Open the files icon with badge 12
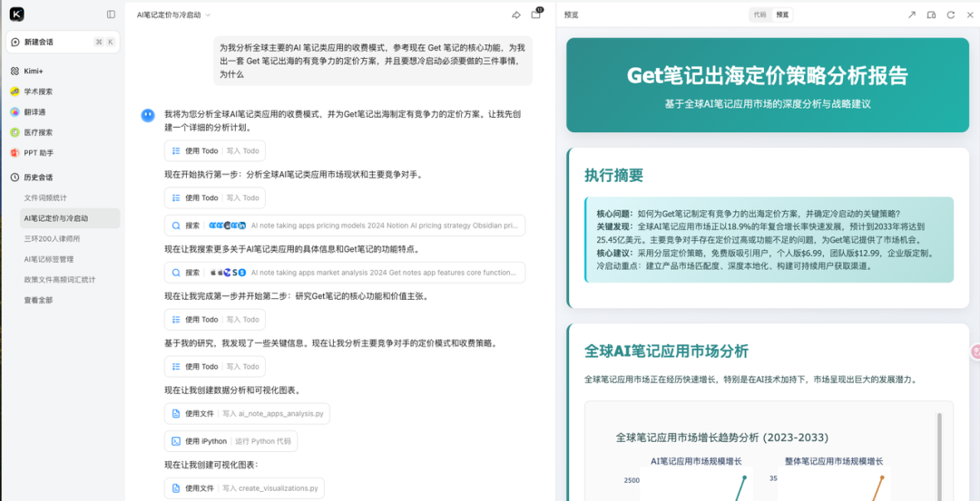 536,14
